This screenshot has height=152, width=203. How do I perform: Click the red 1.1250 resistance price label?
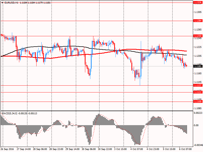point(198,36)
